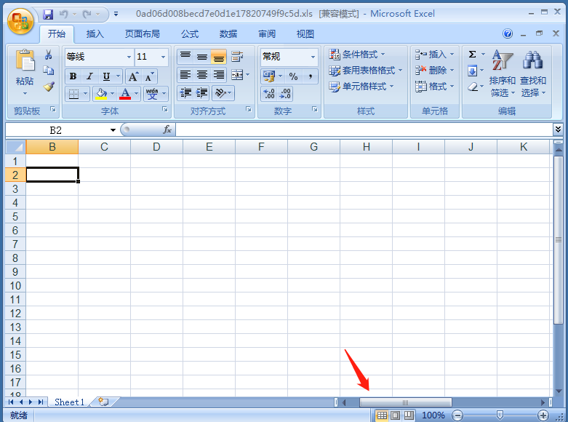
Task: Click the Fill down arrow icon
Action: point(472,71)
